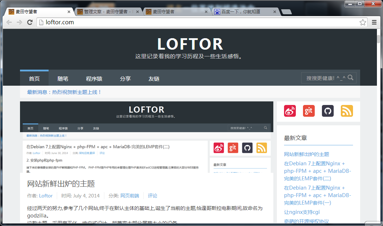383x226 pixels.
Task: Open the GitHub icon in sidebar
Action: [x=328, y=111]
